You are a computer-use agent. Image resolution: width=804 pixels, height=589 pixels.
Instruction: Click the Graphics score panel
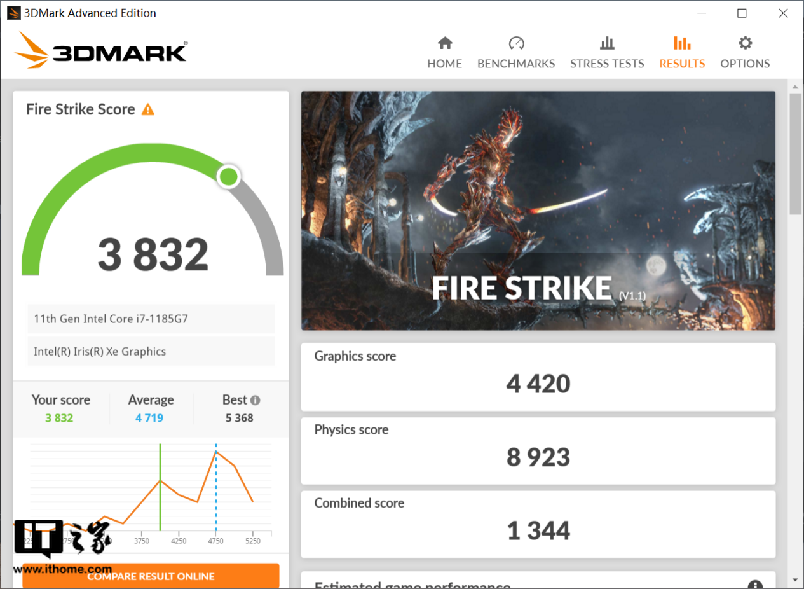(538, 377)
